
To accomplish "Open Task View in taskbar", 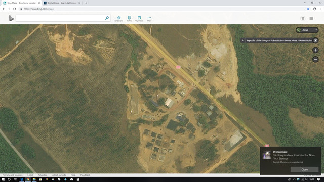I will pyautogui.click(x=15, y=179).
